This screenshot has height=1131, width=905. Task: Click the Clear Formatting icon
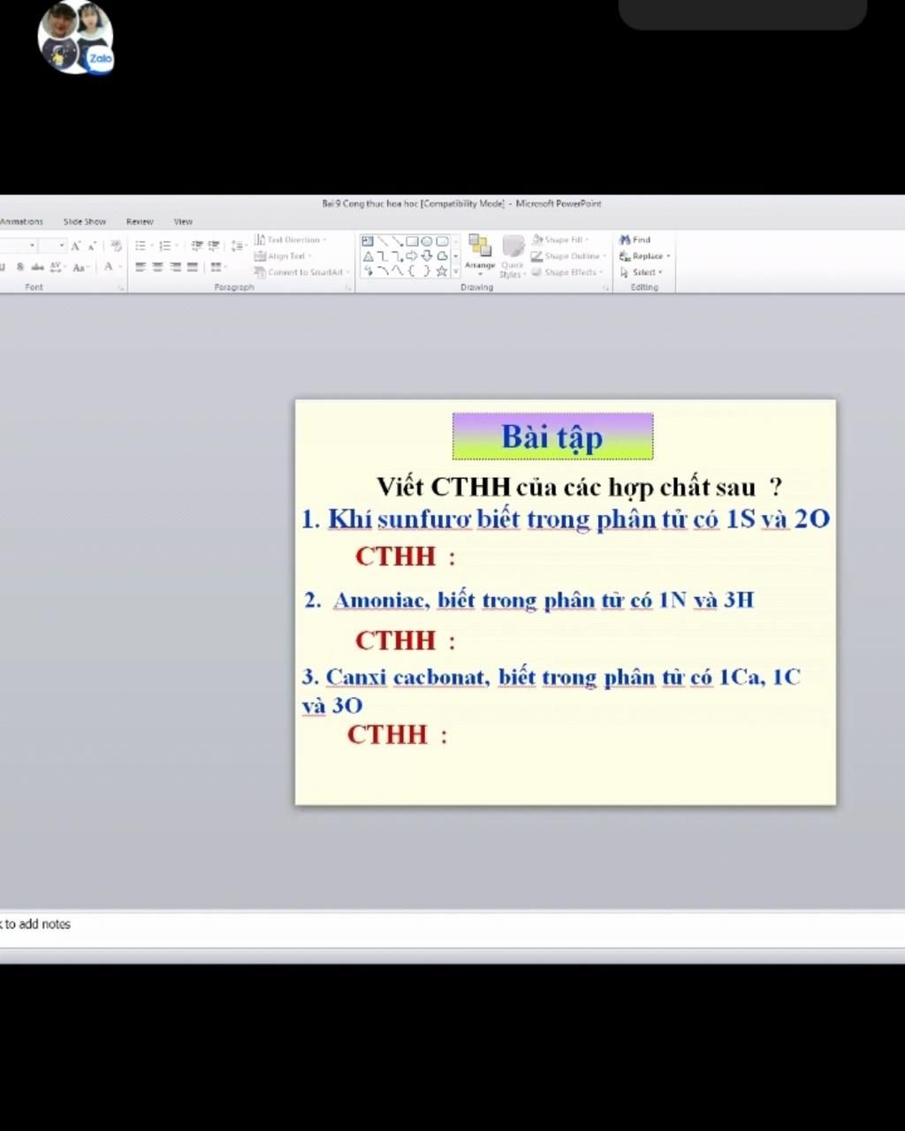coord(116,246)
